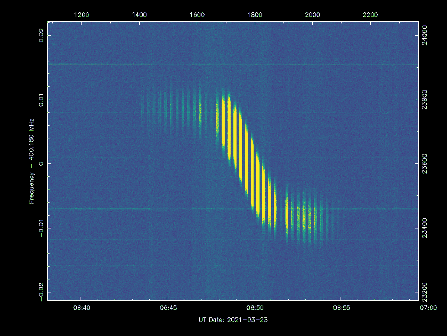
Task: Click the top axis value 2200
Action: coord(370,15)
